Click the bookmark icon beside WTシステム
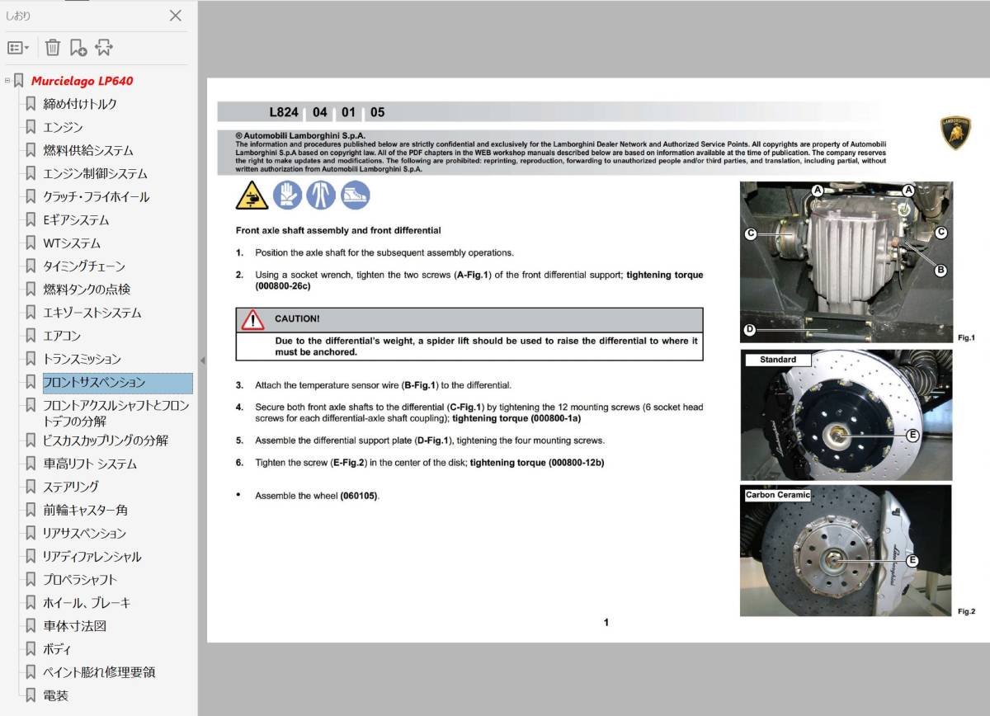The width and height of the screenshot is (990, 716). [31, 243]
